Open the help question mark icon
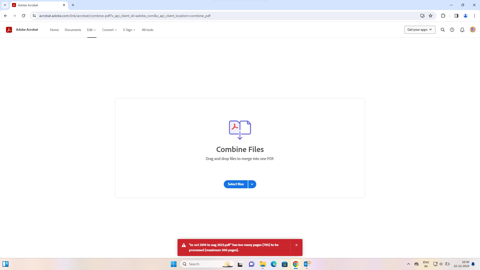Viewport: 480px width, 270px height. 452,30
